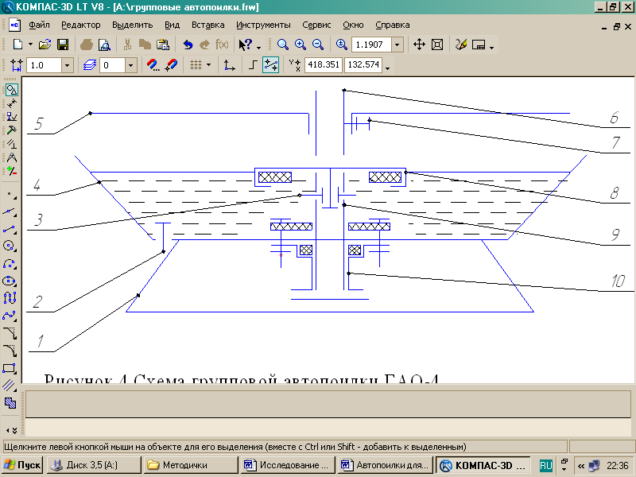The height and width of the screenshot is (477, 636).
Task: Open the Сервис menu
Action: 316,25
